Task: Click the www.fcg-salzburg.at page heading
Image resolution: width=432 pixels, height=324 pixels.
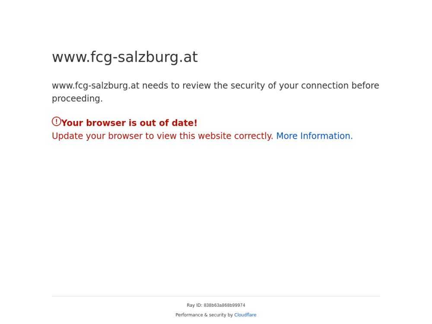Action: pos(124,57)
